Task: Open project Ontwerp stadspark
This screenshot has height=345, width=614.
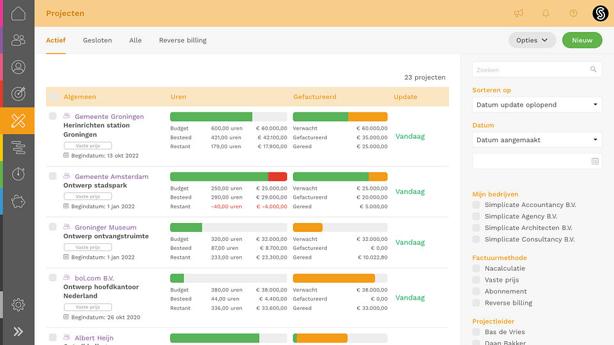Action: tap(95, 185)
